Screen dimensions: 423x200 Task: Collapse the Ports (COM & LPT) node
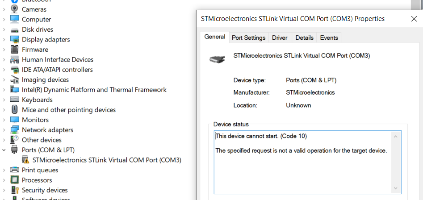click(x=4, y=150)
